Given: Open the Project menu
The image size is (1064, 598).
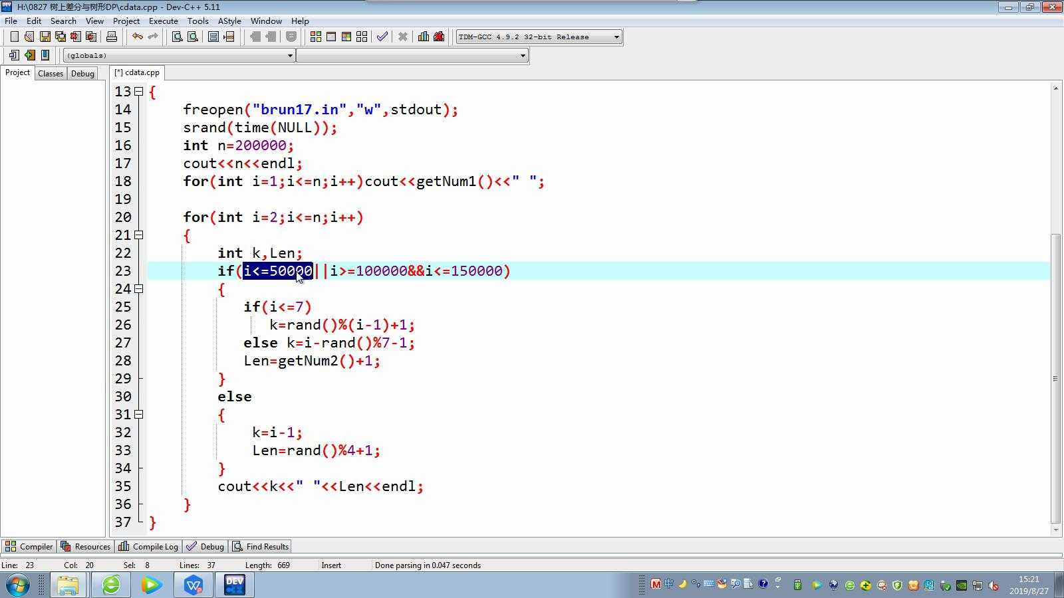Looking at the screenshot, I should pos(126,21).
